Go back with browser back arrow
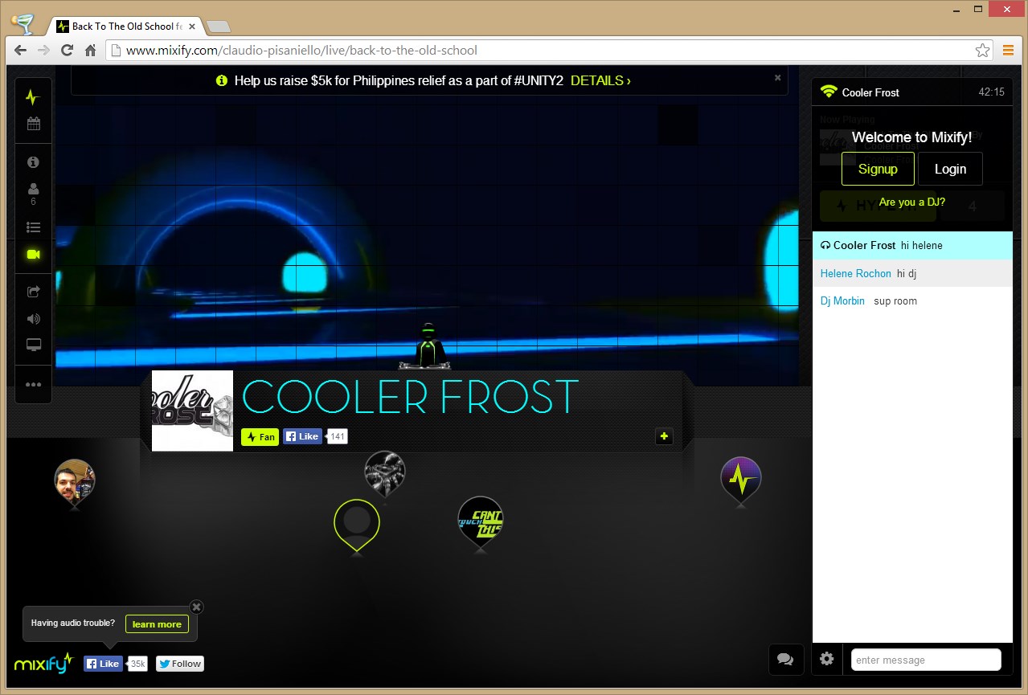The image size is (1028, 695). tap(22, 50)
